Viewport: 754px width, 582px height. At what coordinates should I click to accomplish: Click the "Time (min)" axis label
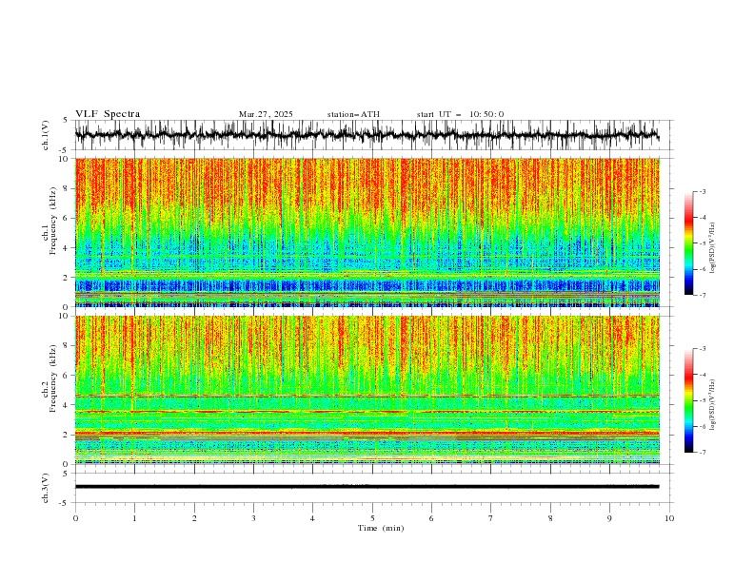(381, 528)
